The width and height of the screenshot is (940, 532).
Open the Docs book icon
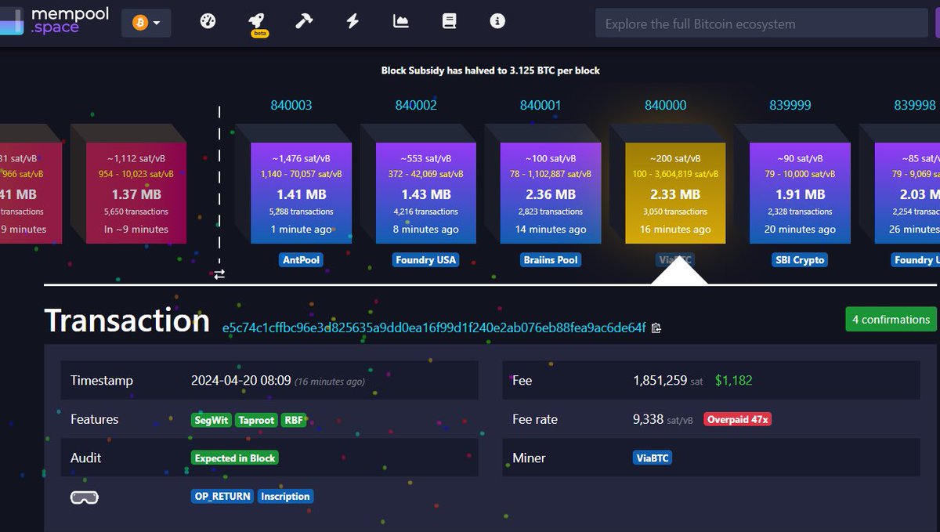[449, 22]
